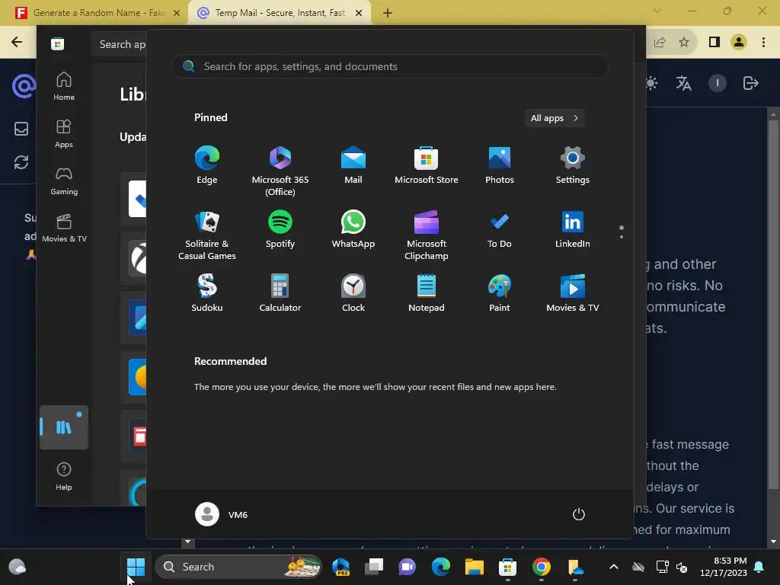Open Movies & TV in Store sidebar
780x585 pixels.
(x=64, y=229)
